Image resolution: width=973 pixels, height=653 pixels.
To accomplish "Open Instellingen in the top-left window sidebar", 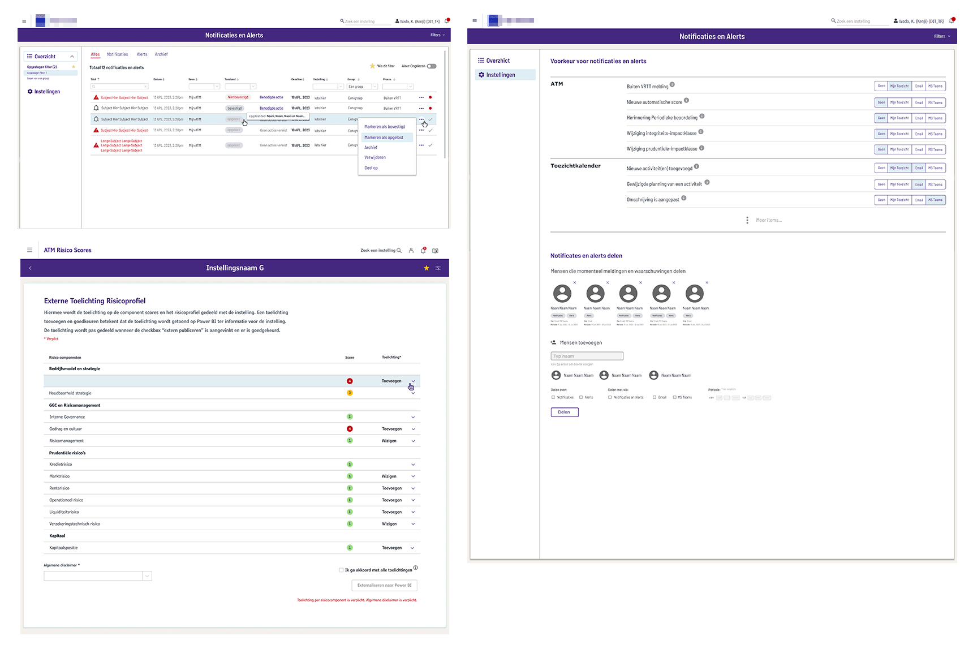I will point(44,92).
